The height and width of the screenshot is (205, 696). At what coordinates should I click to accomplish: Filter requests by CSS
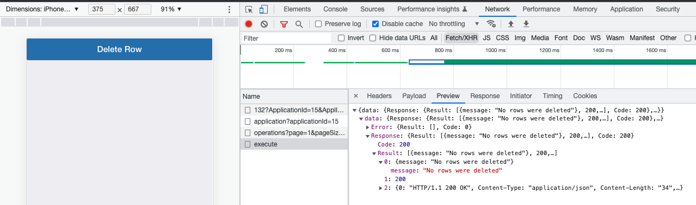click(x=502, y=38)
